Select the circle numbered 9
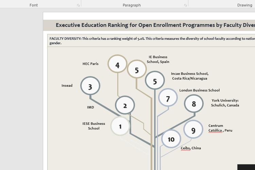The width and height of the screenshot is (255, 170). (193, 129)
